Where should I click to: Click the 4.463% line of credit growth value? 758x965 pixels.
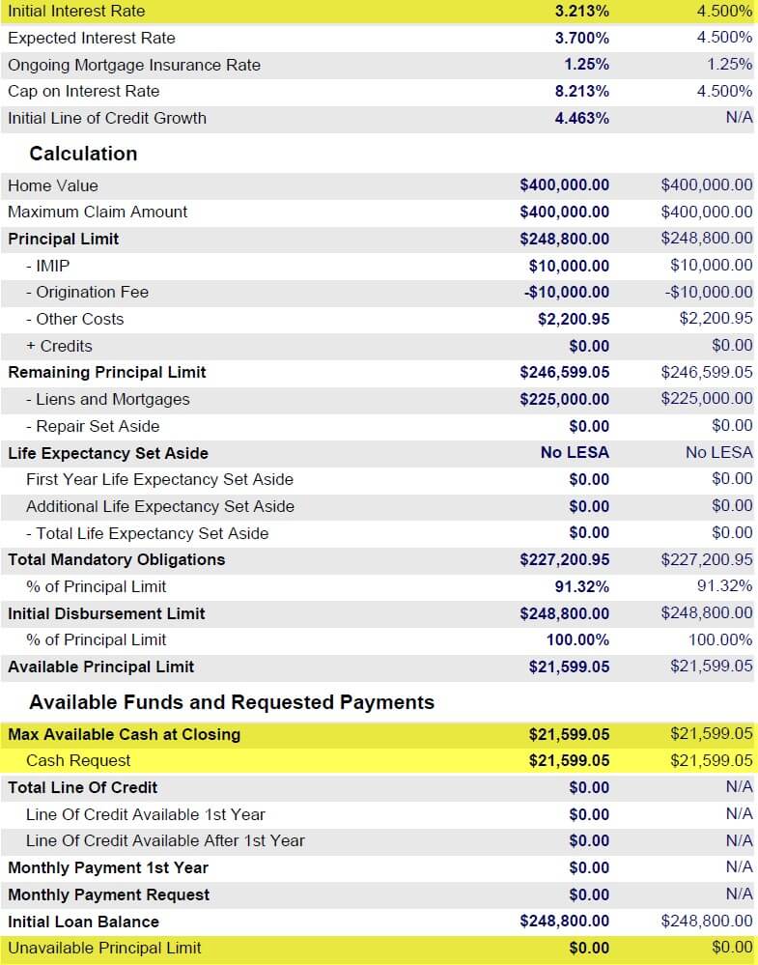point(581,118)
